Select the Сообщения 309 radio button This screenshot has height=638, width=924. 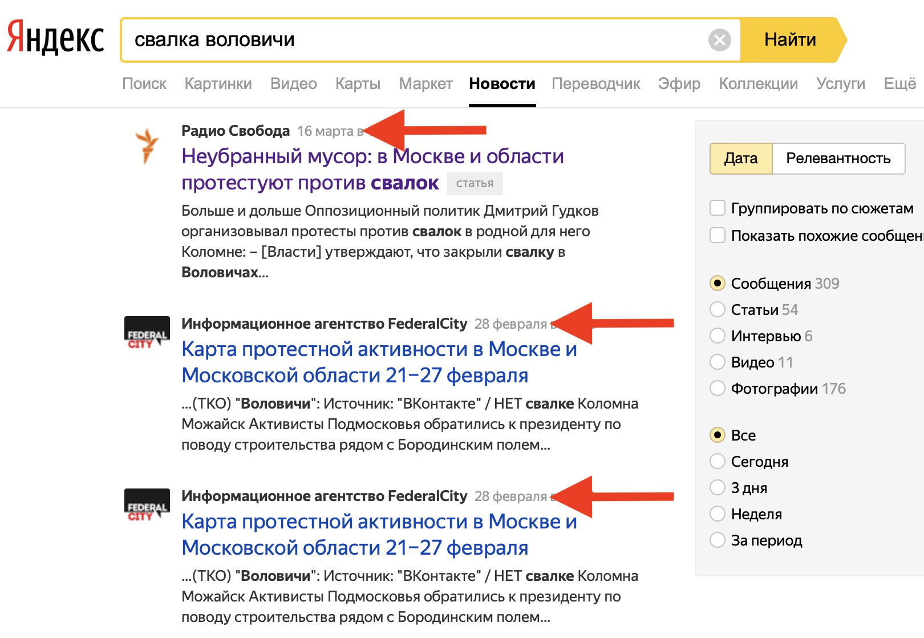pyautogui.click(x=718, y=283)
